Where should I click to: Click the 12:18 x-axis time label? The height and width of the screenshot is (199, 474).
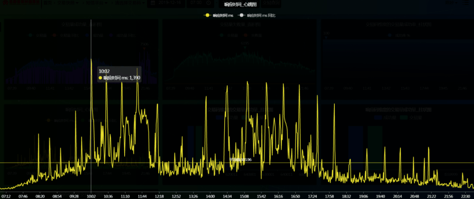(x=159, y=196)
